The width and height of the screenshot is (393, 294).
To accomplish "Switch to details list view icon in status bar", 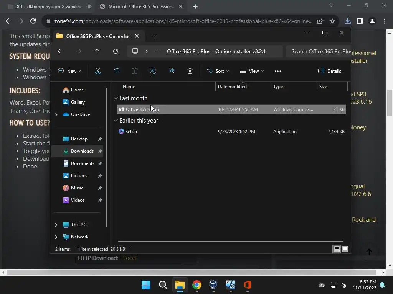I will pos(337,249).
